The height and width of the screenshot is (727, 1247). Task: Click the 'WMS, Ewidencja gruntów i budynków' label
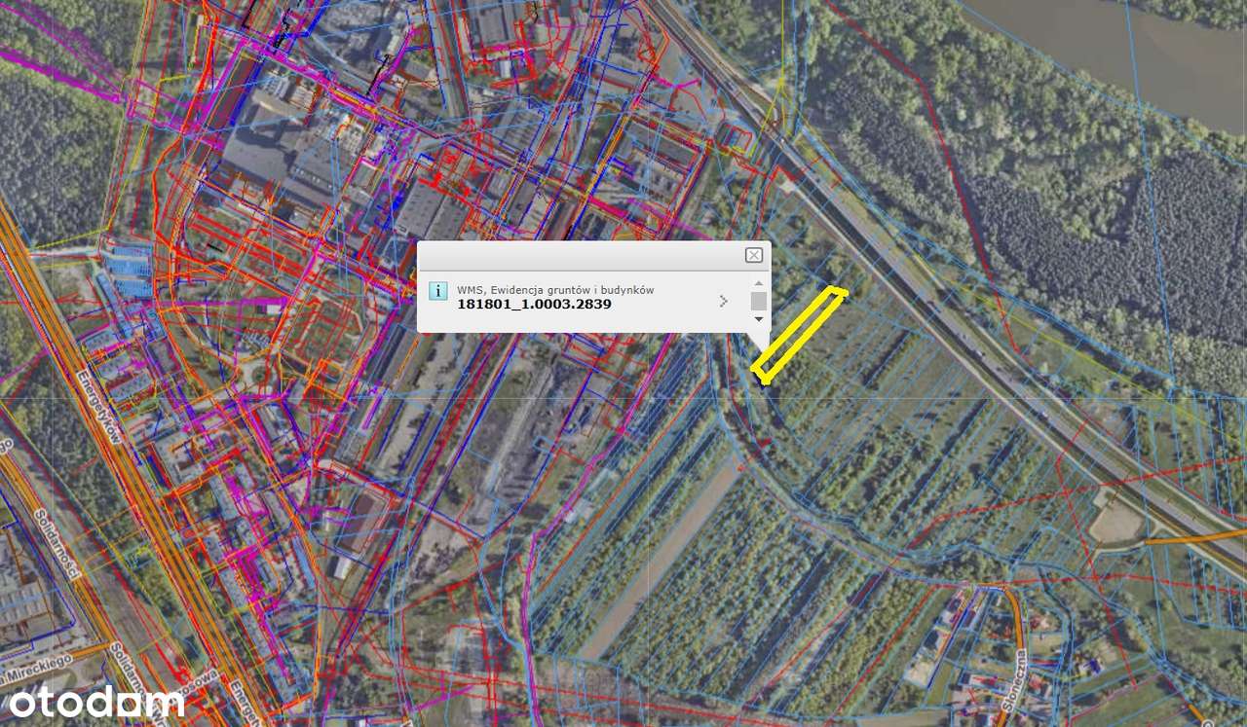[x=555, y=289]
